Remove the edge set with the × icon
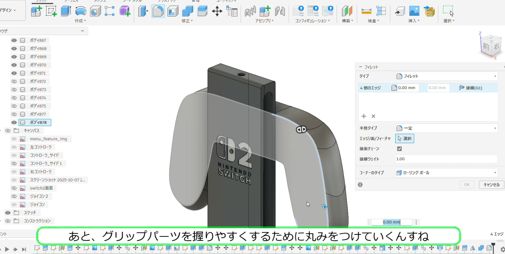Viewport: 505px width, 254px height. tap(373, 116)
